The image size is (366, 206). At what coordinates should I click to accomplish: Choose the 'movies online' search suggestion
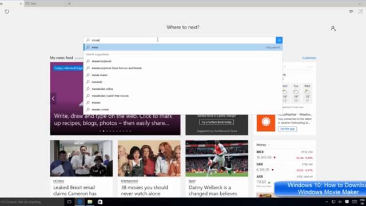click(183, 109)
